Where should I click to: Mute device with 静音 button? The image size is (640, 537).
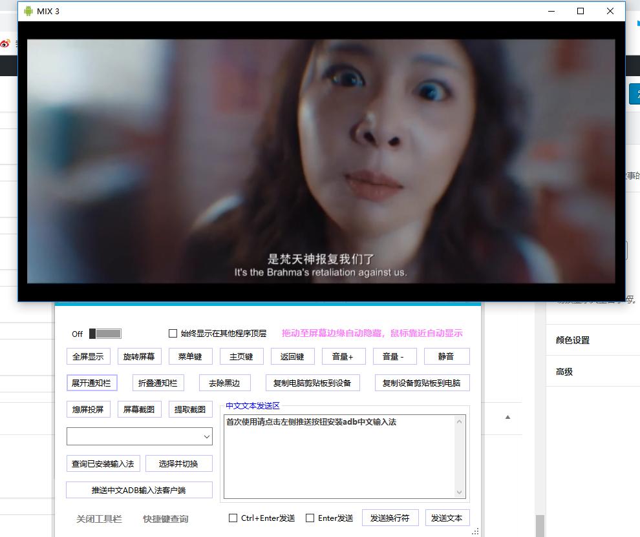pos(447,356)
